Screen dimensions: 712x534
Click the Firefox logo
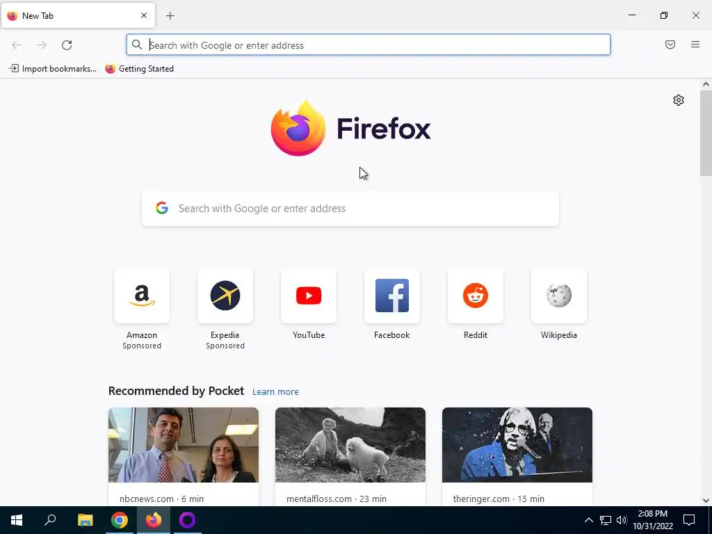(350, 129)
